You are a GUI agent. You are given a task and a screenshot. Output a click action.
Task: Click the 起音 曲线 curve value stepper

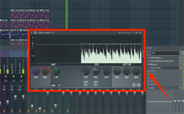[86, 85]
